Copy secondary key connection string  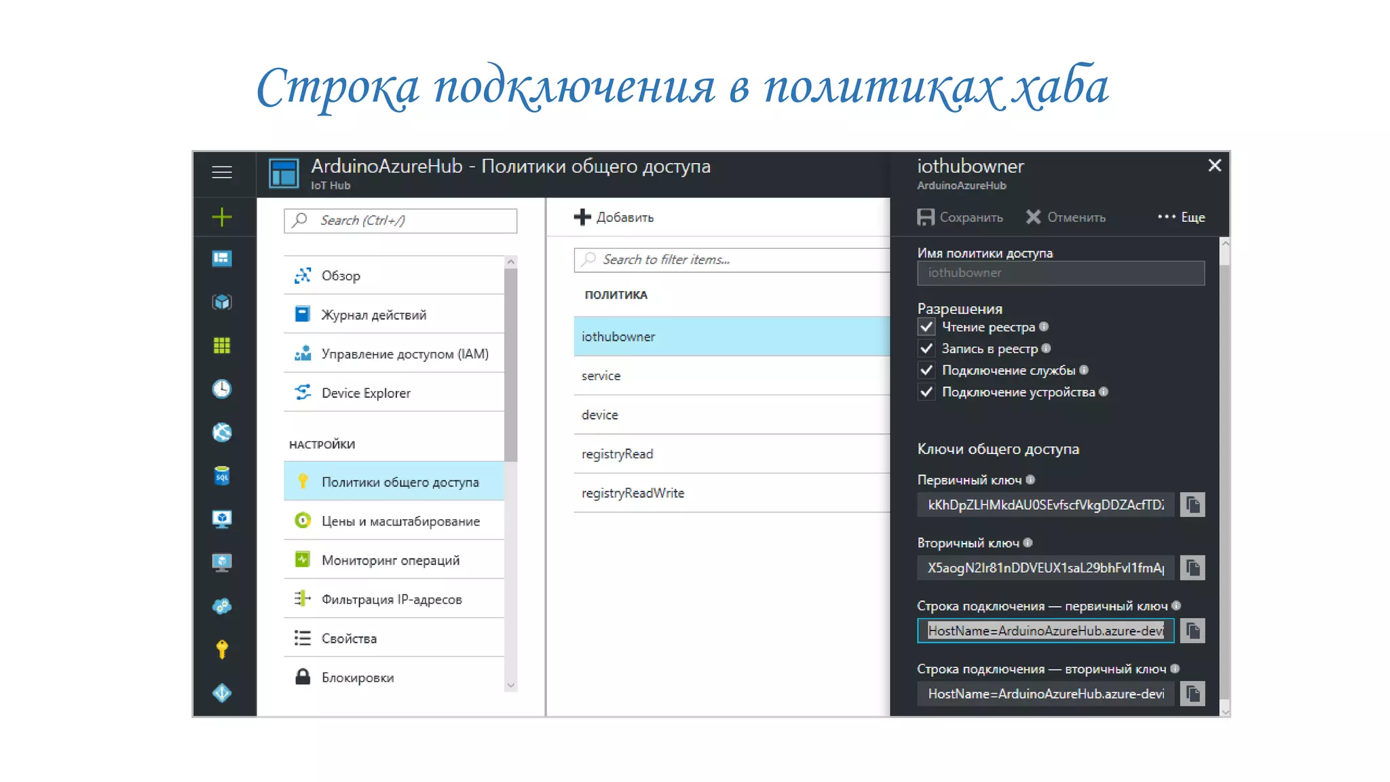click(1192, 694)
